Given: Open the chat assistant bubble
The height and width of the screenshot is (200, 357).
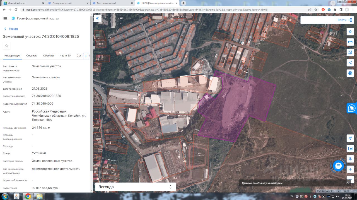Looking at the screenshot, I should pos(338,166).
